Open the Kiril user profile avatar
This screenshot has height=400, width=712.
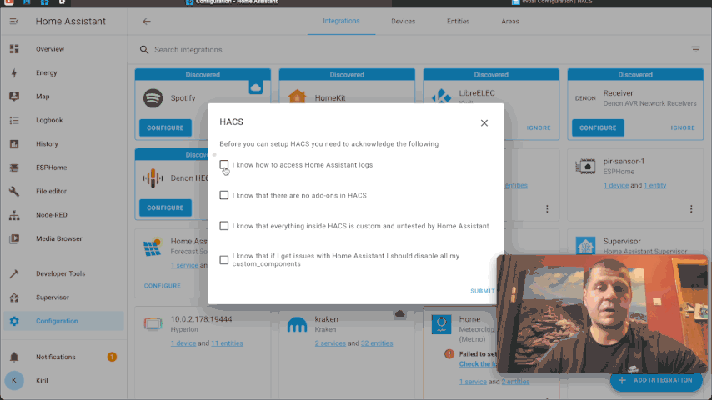click(x=14, y=381)
